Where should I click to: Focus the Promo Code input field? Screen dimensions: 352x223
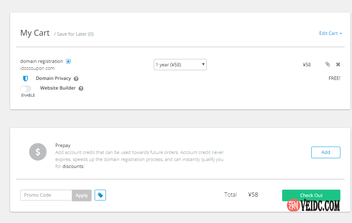tap(46, 195)
